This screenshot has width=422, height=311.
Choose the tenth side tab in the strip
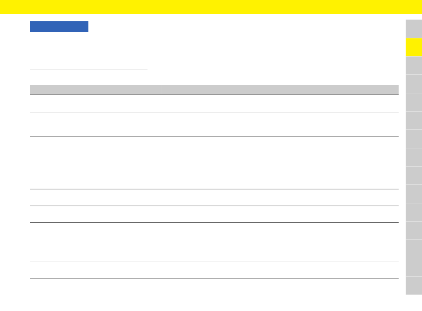click(x=414, y=194)
